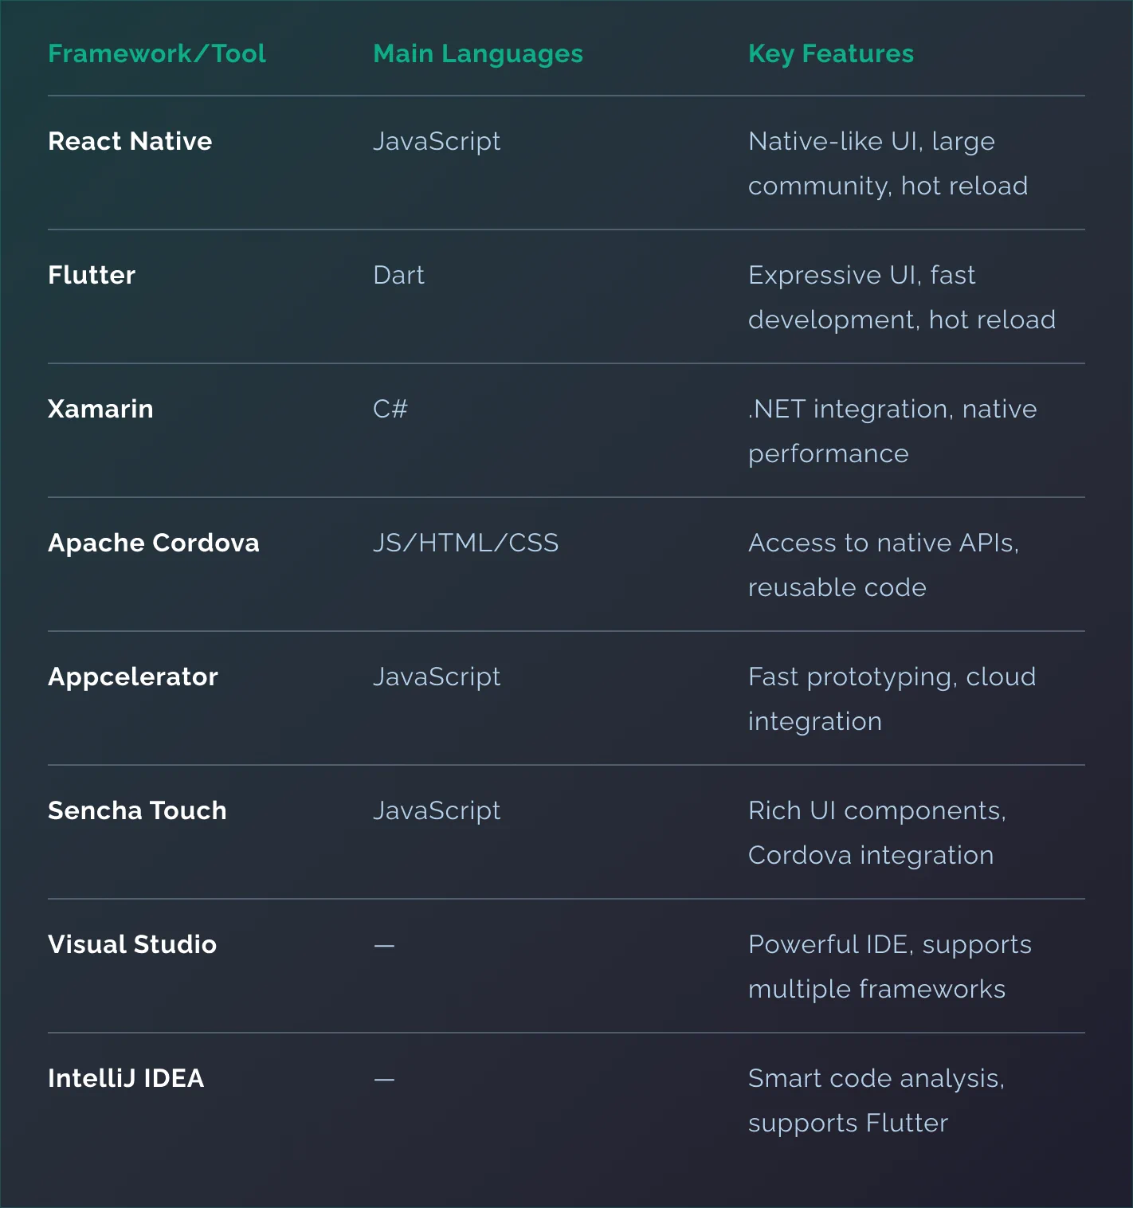Select the IntelliJ IDEA tool name

(x=126, y=1078)
